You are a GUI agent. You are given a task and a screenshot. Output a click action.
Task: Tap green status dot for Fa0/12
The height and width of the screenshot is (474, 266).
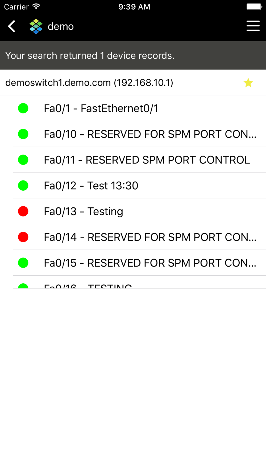(x=23, y=186)
